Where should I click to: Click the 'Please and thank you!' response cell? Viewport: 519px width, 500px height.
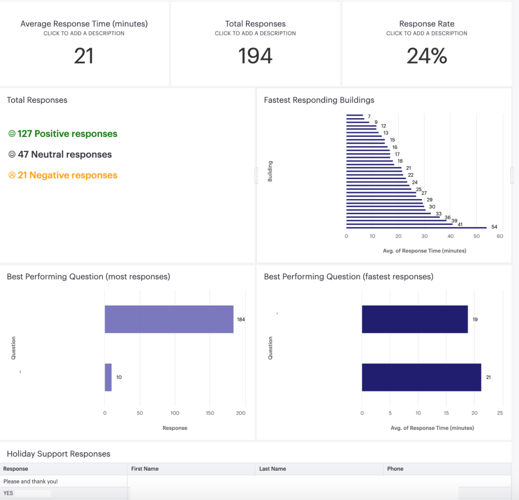coord(63,481)
